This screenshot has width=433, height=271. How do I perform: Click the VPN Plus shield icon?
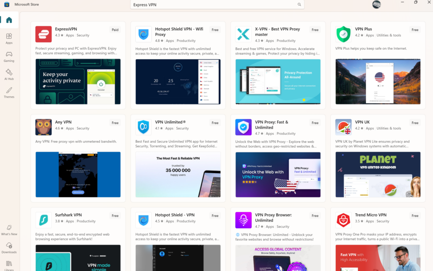coord(343,34)
